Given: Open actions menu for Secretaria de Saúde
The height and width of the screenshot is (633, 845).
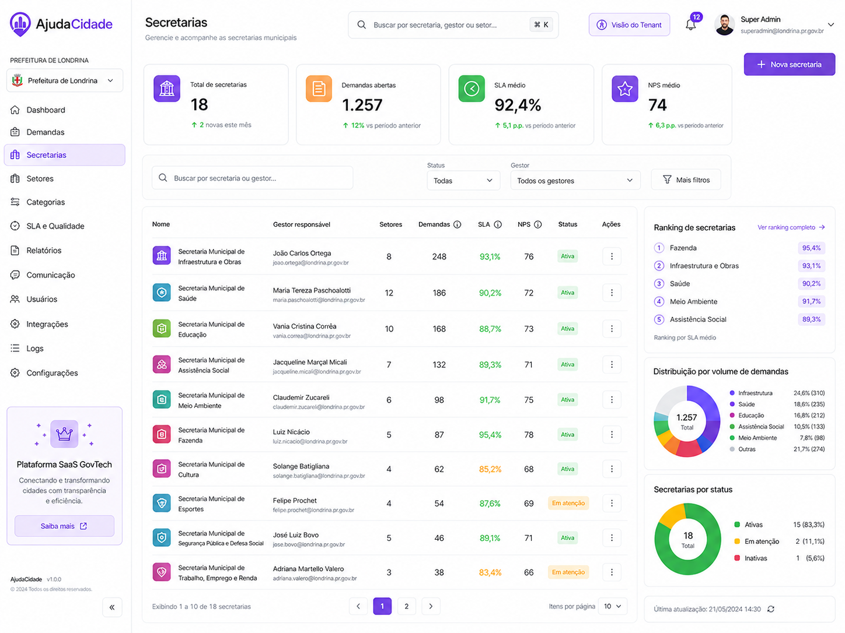Looking at the screenshot, I should pos(612,293).
